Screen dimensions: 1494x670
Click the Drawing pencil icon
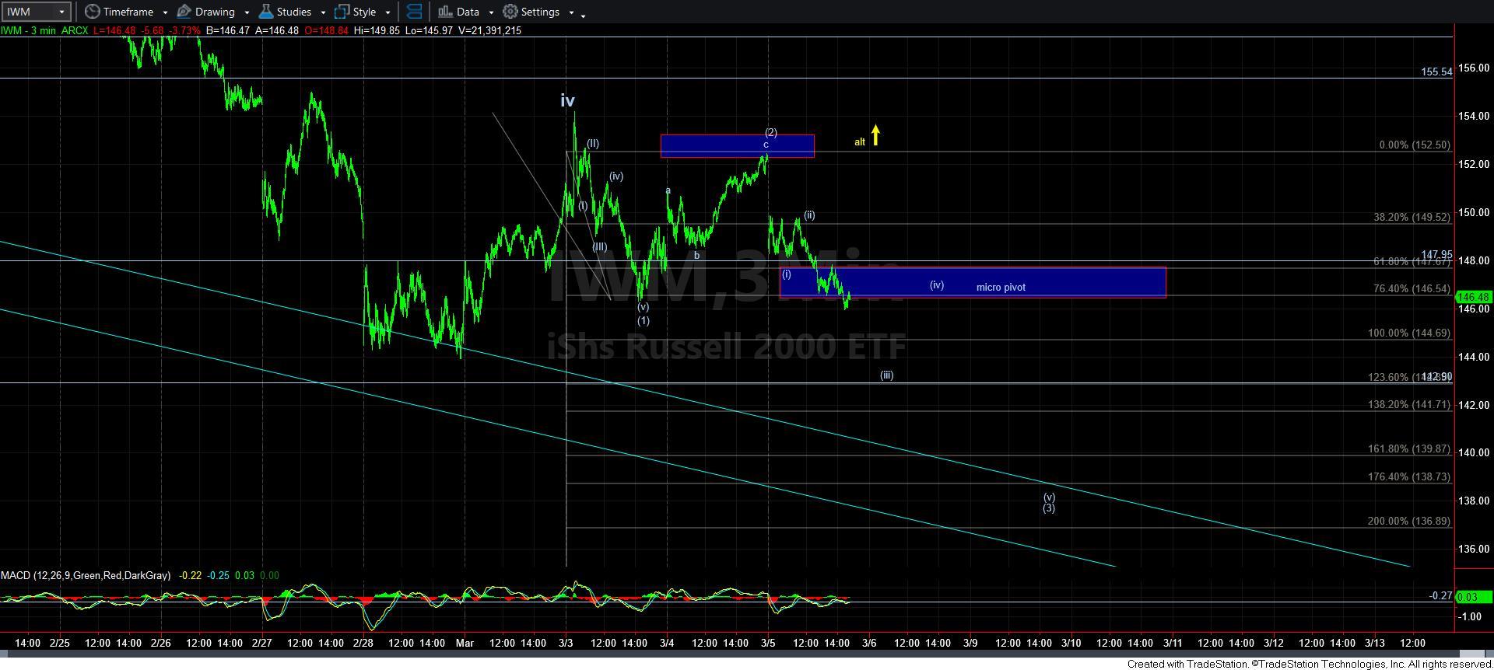[184, 12]
